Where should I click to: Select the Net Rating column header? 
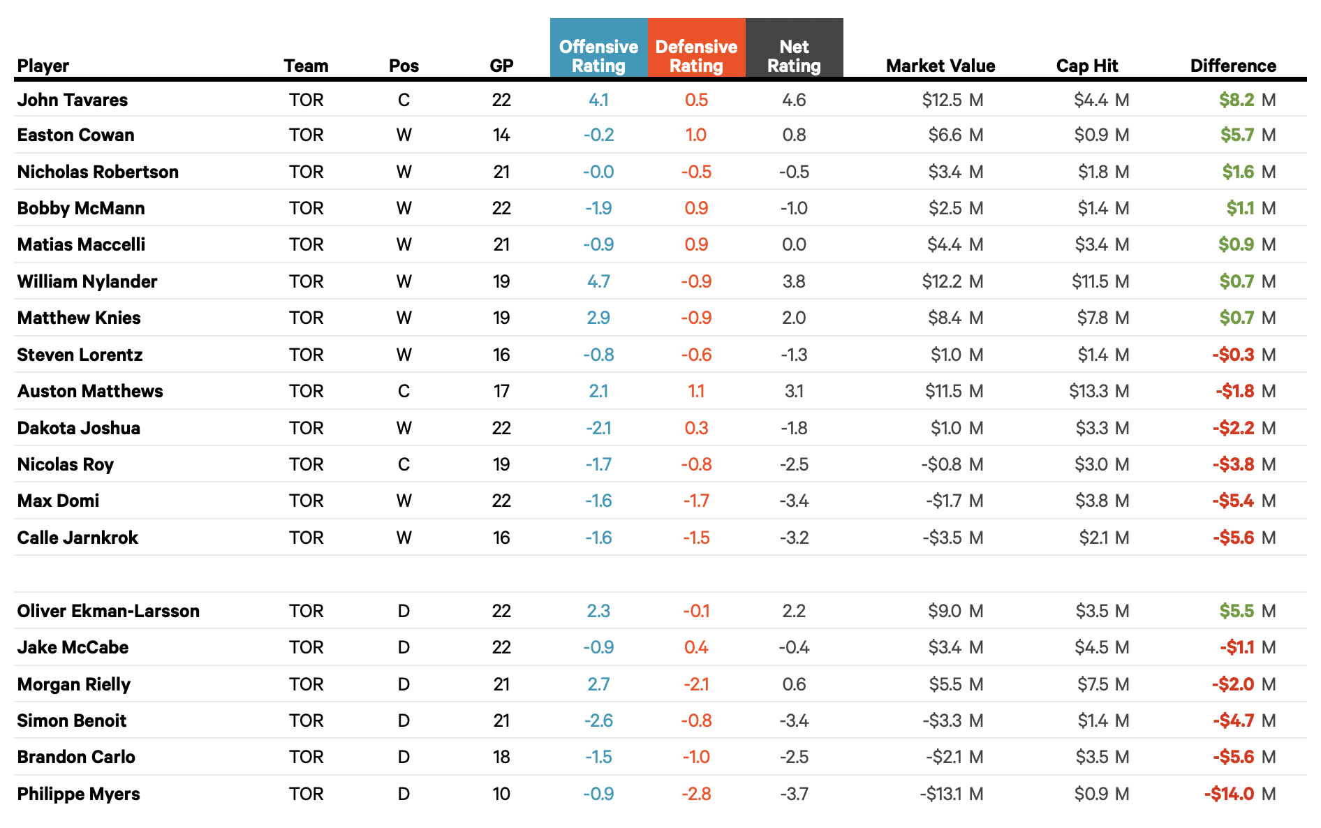pyautogui.click(x=794, y=56)
